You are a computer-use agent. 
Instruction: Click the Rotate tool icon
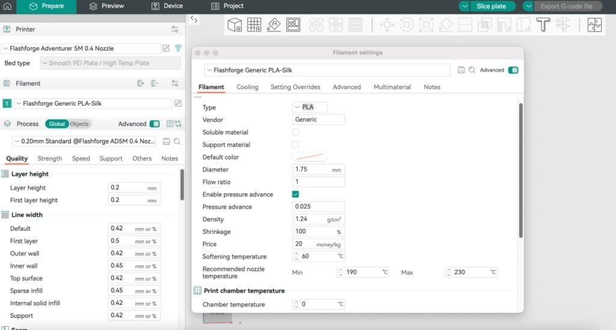[x=407, y=25]
